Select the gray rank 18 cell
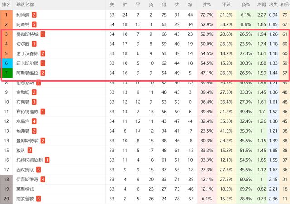The image size is (290, 204). pos(6,180)
